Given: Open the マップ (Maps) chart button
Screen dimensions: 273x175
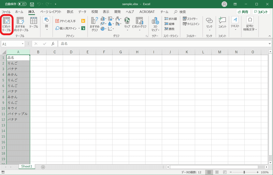Looking at the screenshot, I should coord(127,24).
